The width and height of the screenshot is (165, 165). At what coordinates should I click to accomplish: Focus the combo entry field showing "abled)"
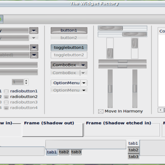coord(14,55)
